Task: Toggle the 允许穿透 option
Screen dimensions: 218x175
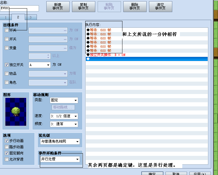Action: click(x=6, y=159)
